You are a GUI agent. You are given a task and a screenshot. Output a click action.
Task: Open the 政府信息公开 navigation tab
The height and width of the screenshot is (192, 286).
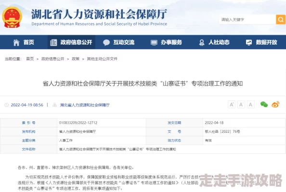71,42
